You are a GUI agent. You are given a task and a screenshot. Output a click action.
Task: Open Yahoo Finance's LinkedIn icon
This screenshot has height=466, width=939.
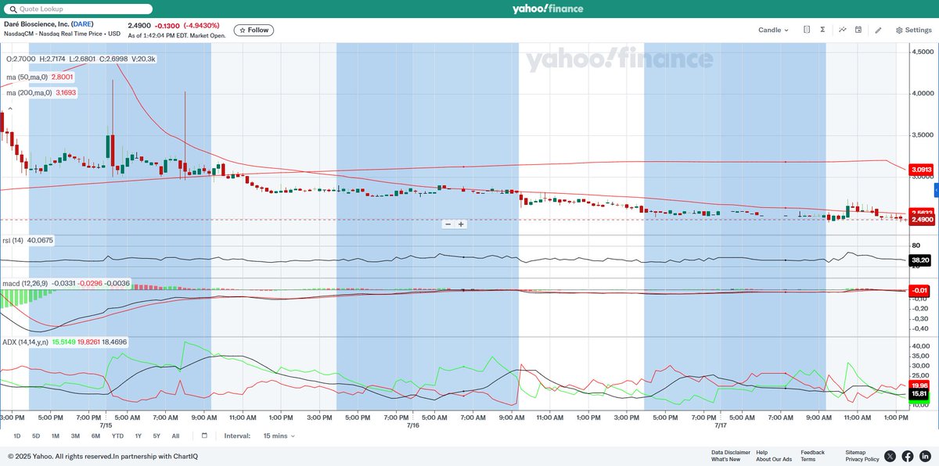(x=925, y=456)
